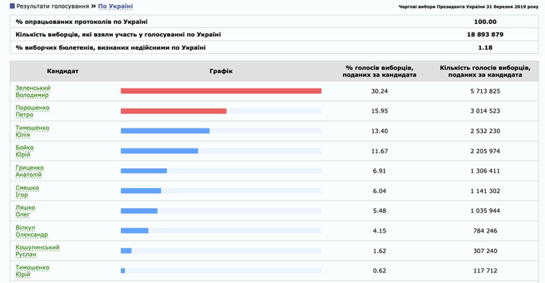The image size is (545, 283).
Task: Open the По Україні link
Action: (x=115, y=6)
